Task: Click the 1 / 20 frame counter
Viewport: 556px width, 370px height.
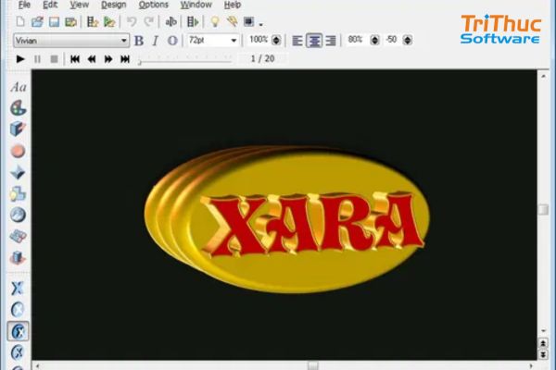Action: pyautogui.click(x=263, y=59)
